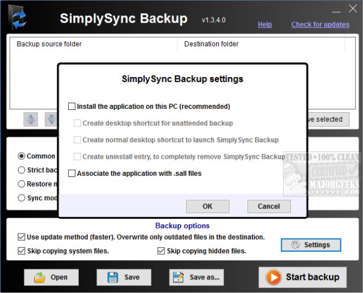Click the Destination folder column header
The width and height of the screenshot is (363, 293).
coord(261,44)
